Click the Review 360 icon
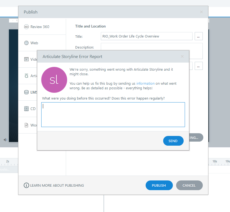The image size is (230, 212). 26,27
